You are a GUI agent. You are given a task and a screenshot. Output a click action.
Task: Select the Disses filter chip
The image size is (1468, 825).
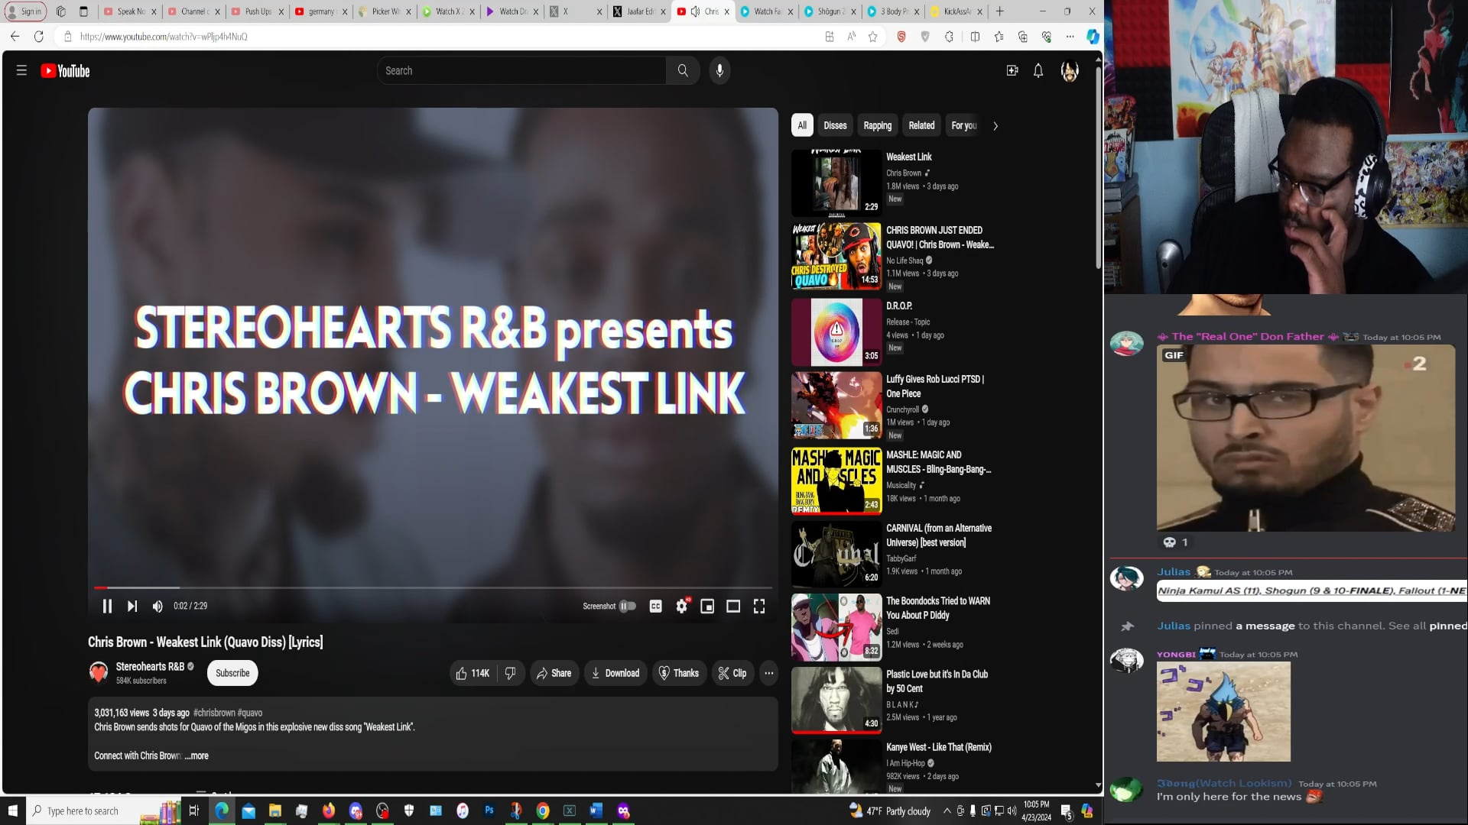(x=835, y=125)
